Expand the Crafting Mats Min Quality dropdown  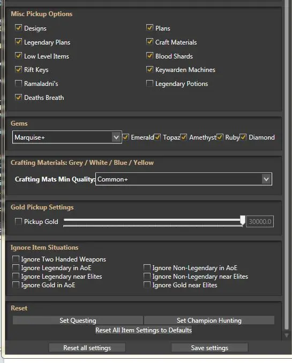click(184, 179)
